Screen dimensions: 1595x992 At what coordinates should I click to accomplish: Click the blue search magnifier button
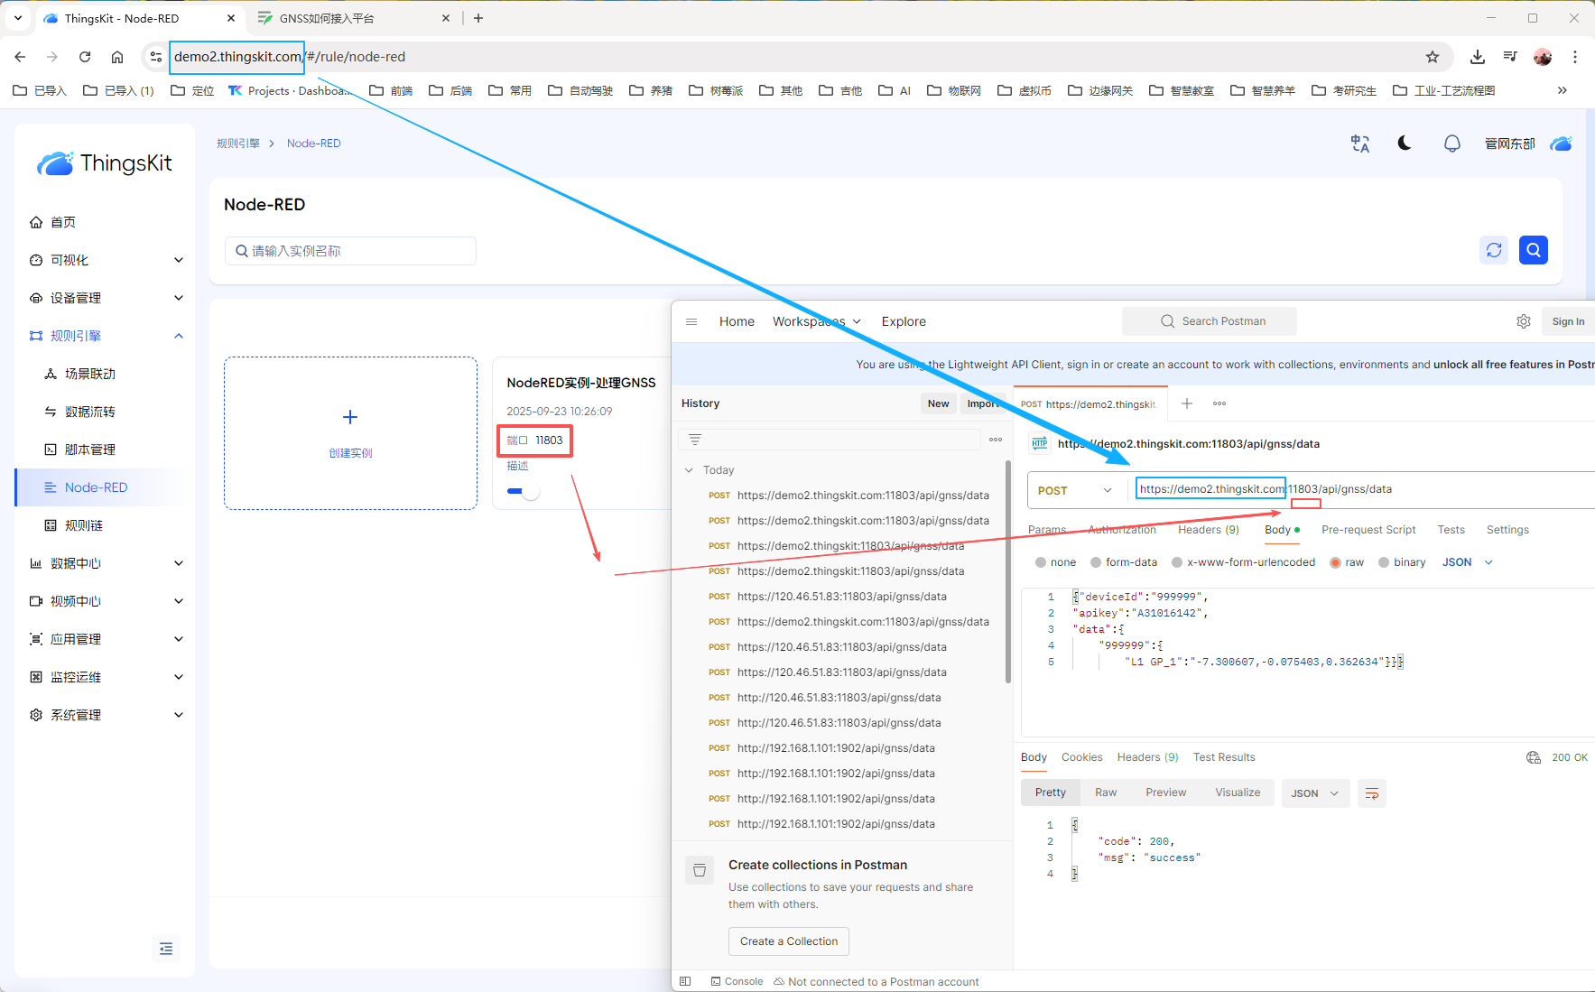pos(1533,250)
